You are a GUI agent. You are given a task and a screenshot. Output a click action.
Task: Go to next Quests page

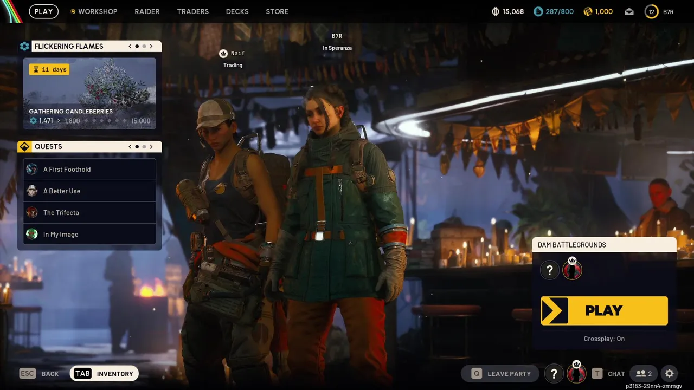[x=151, y=146]
